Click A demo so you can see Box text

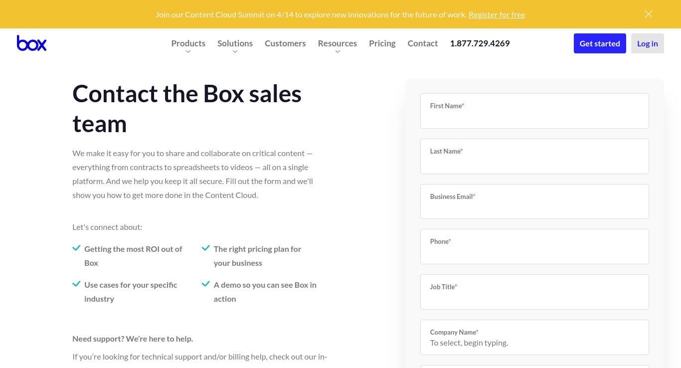(x=265, y=292)
